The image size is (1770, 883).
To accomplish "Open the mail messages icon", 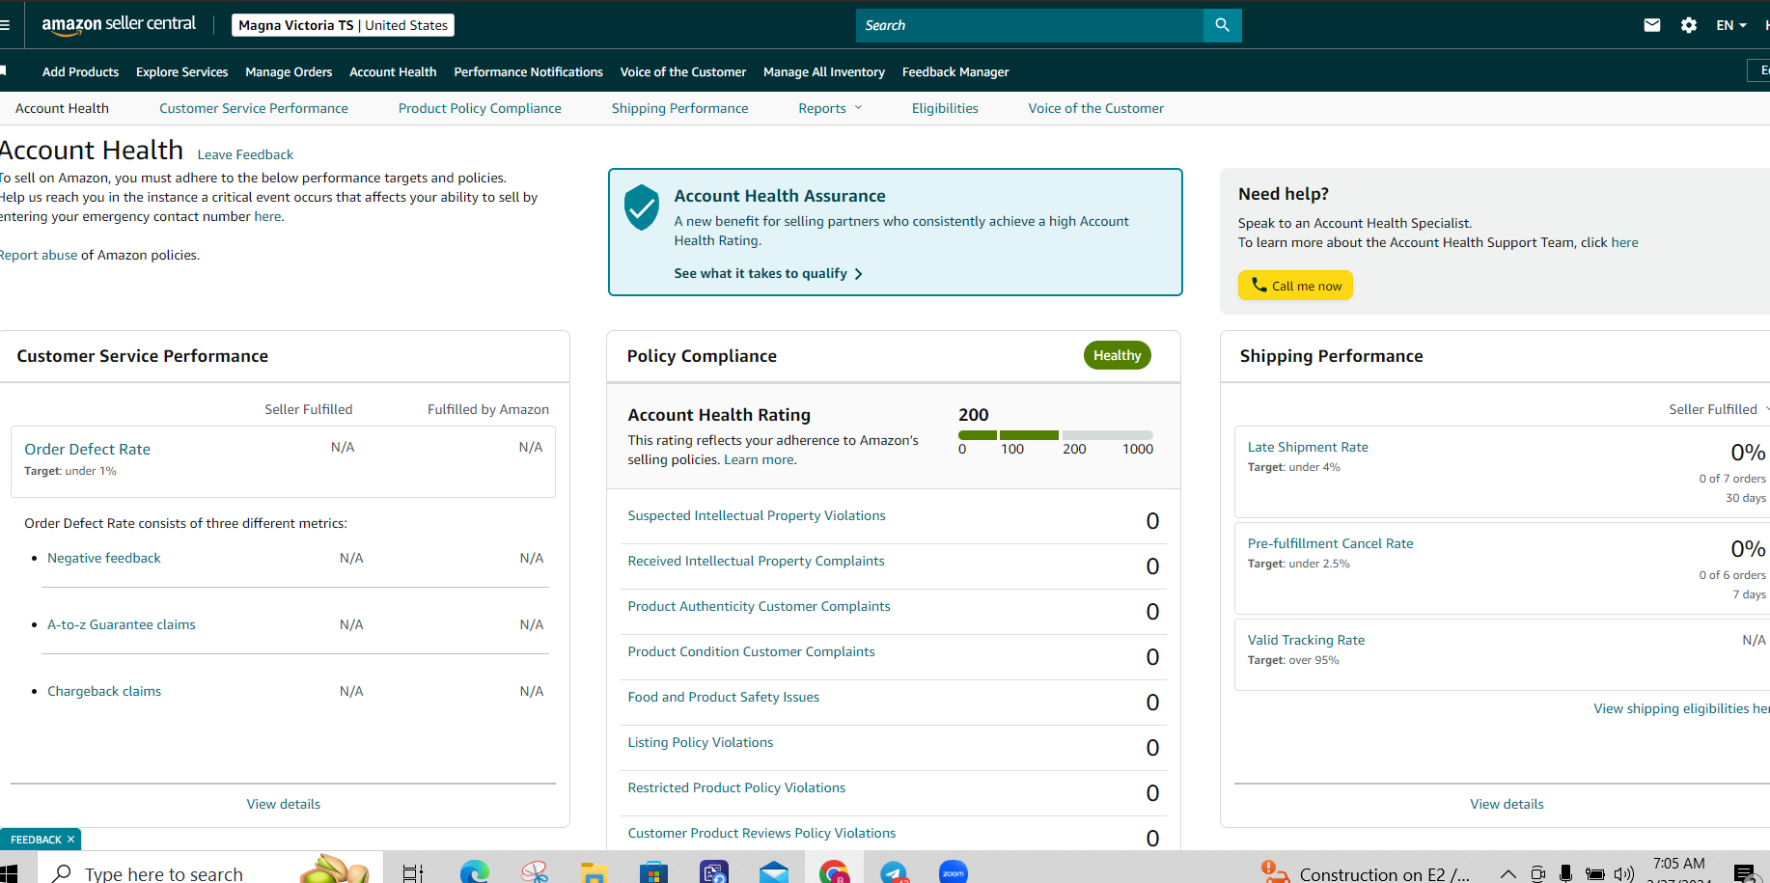I will (1652, 25).
